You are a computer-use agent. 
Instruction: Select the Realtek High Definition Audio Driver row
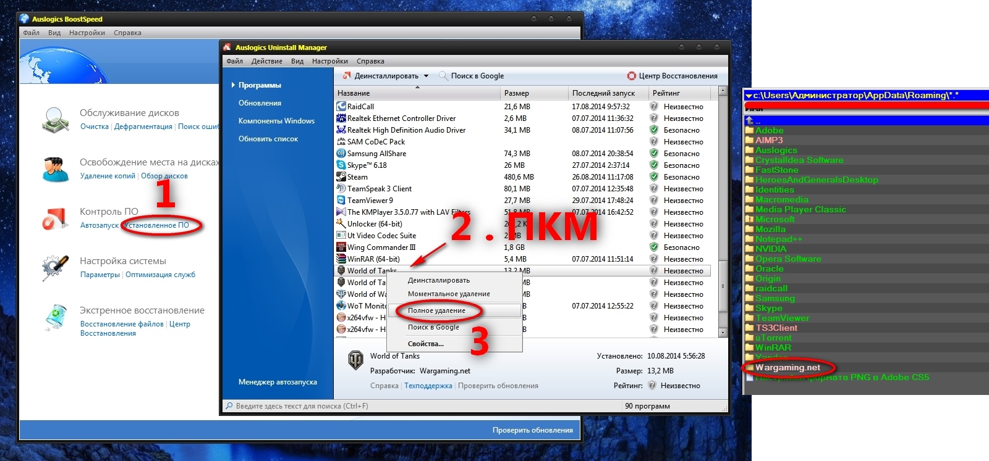[523, 130]
